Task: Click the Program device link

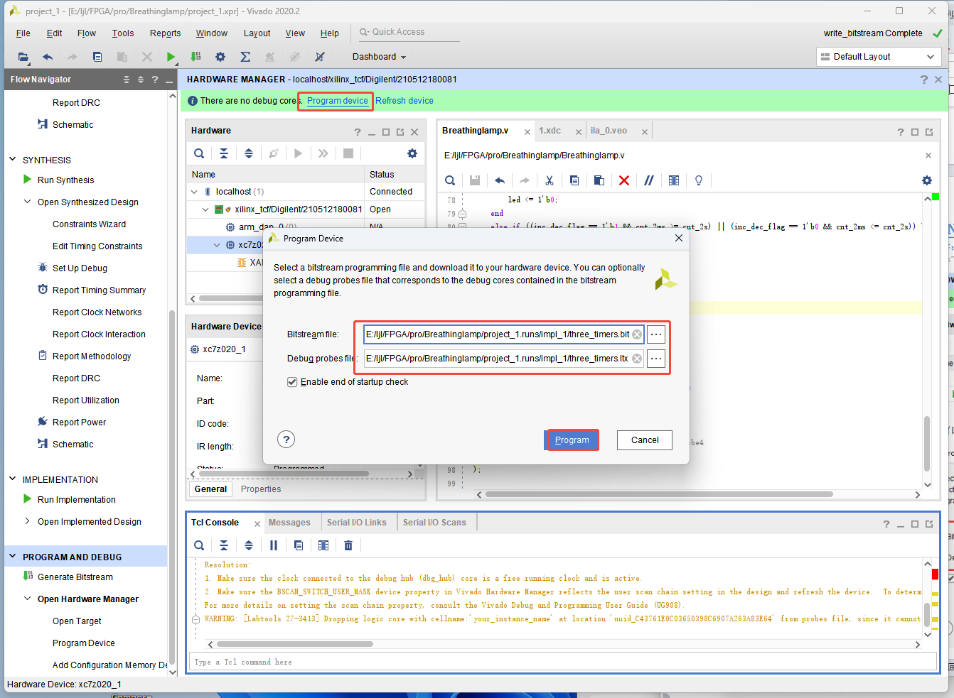Action: tap(338, 101)
